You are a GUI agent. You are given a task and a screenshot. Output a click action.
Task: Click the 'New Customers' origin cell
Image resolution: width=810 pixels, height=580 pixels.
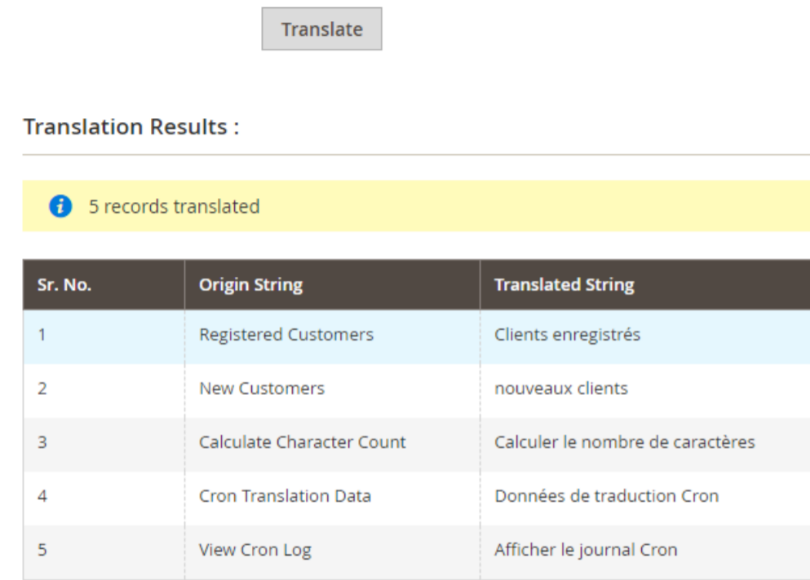click(262, 389)
